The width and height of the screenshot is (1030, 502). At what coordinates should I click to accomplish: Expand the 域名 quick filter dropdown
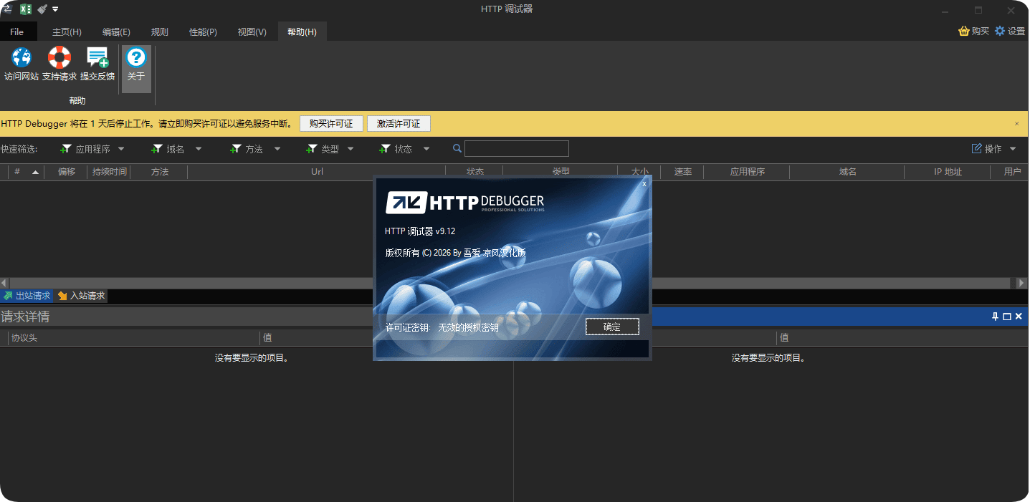point(199,149)
